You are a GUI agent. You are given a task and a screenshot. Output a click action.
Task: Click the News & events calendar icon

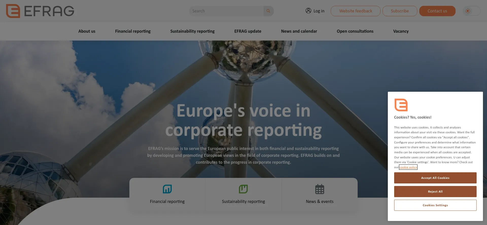click(320, 189)
